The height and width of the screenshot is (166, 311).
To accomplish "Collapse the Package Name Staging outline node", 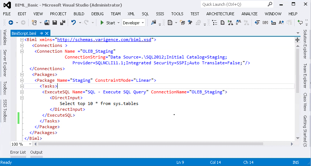I will pos(22,80).
